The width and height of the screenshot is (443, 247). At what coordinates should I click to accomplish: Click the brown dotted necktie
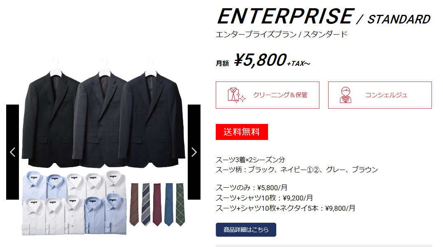pos(134,205)
